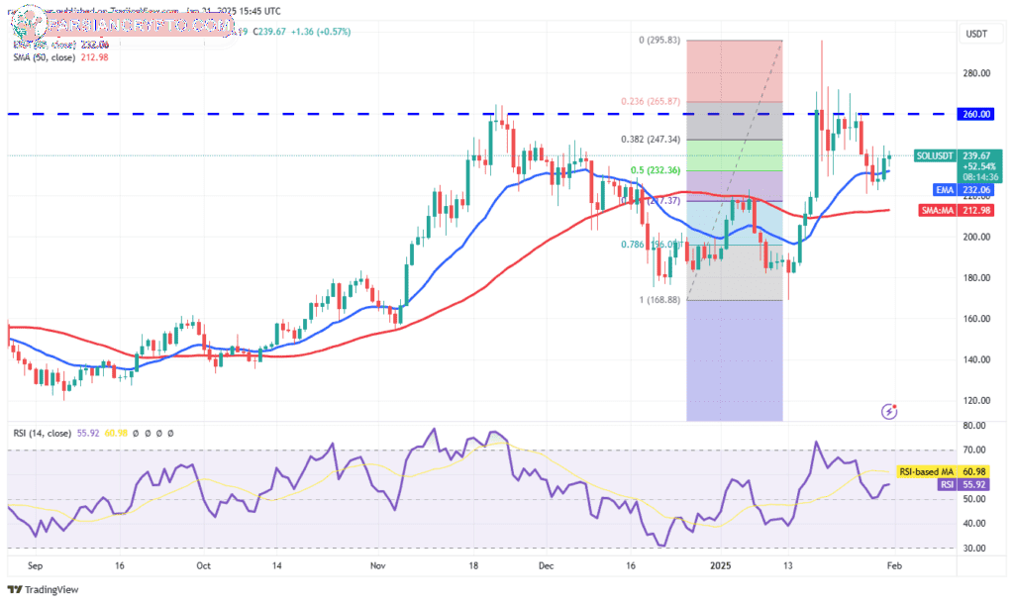Click the 280.00 price axis value
The width and height of the screenshot is (1014, 603).
(x=975, y=73)
